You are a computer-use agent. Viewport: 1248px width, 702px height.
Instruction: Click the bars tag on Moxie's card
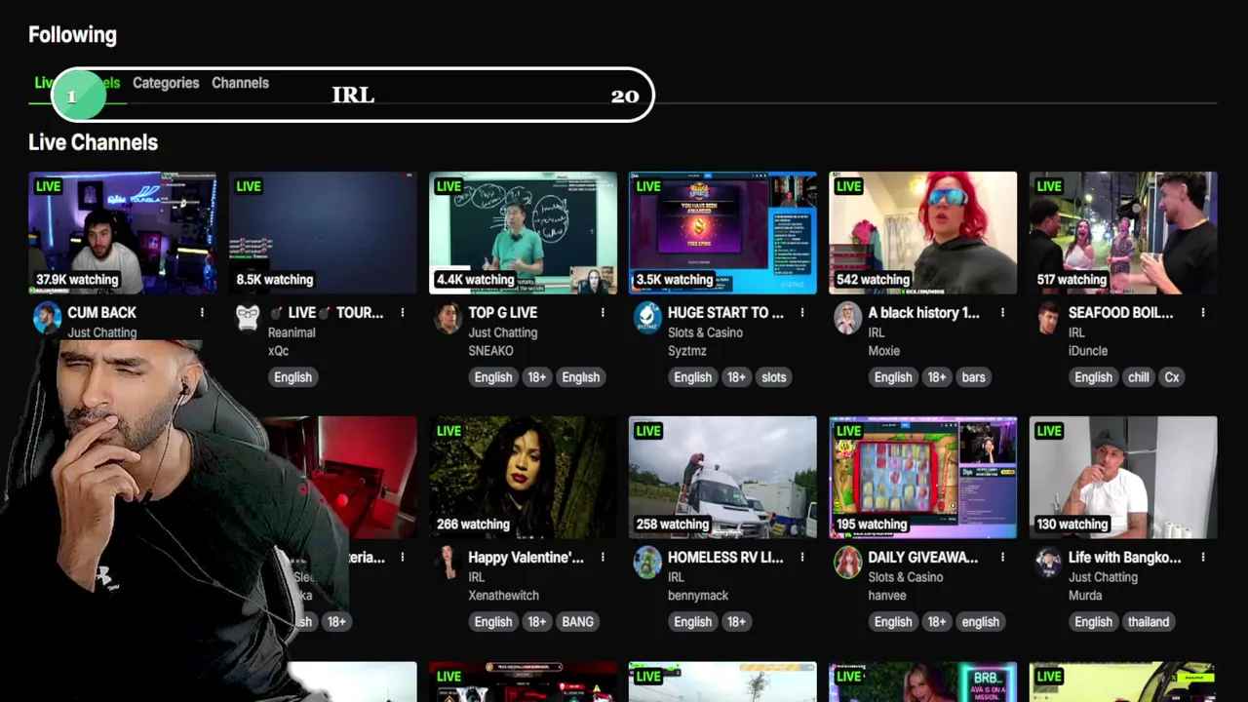[973, 377]
